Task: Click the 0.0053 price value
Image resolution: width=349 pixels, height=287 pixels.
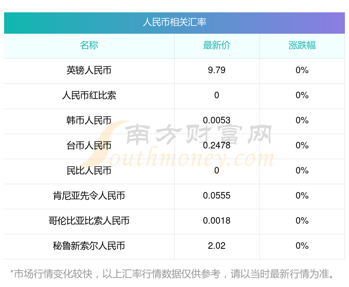Action: [216, 120]
